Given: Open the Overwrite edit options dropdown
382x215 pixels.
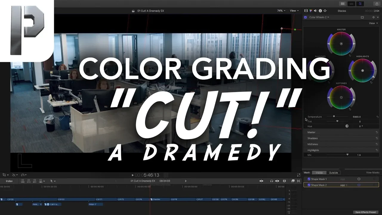Looking at the screenshot, I should point(44,181).
